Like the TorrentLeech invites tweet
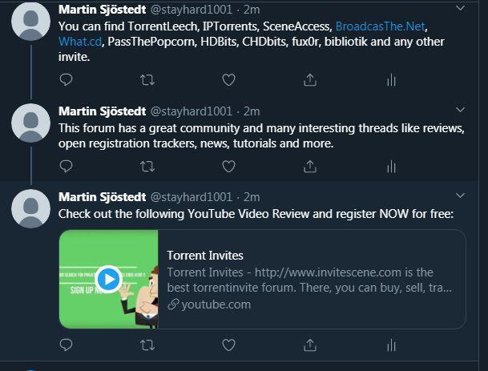The height and width of the screenshot is (371, 488). point(228,79)
